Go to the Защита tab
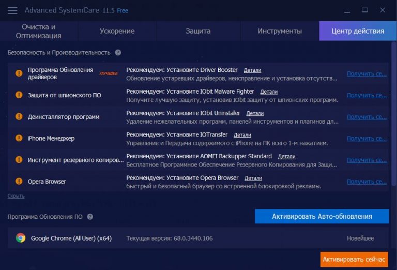This screenshot has width=397, height=270. (x=198, y=31)
